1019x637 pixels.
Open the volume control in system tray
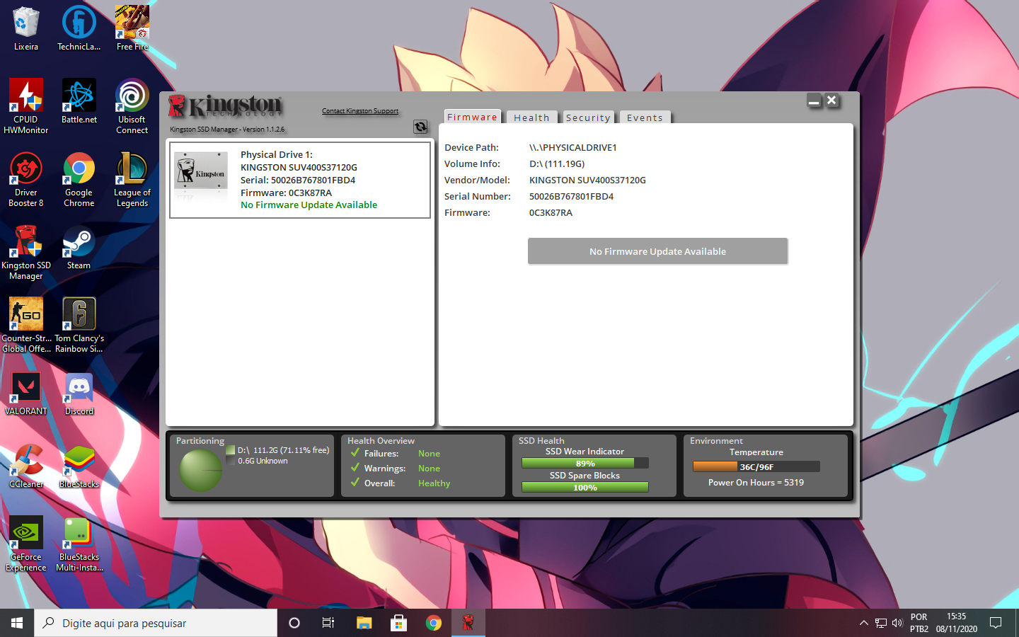coord(897,623)
